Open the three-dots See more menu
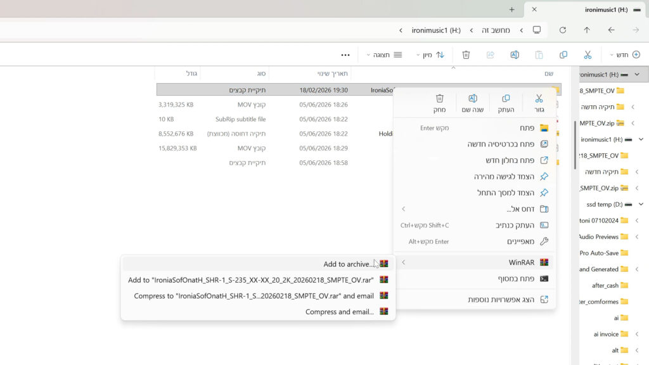The height and width of the screenshot is (365, 649). [x=345, y=54]
